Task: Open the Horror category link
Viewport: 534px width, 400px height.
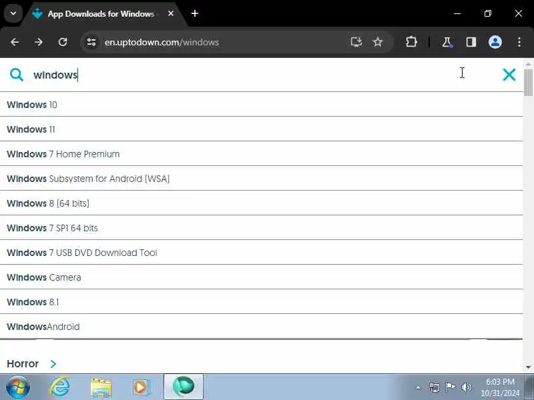Action: [23, 363]
